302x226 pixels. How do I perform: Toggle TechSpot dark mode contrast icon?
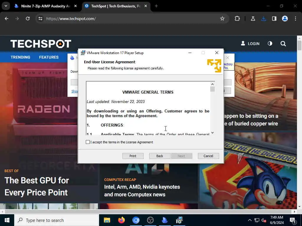point(270,44)
